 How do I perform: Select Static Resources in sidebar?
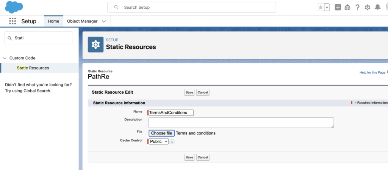click(x=33, y=68)
